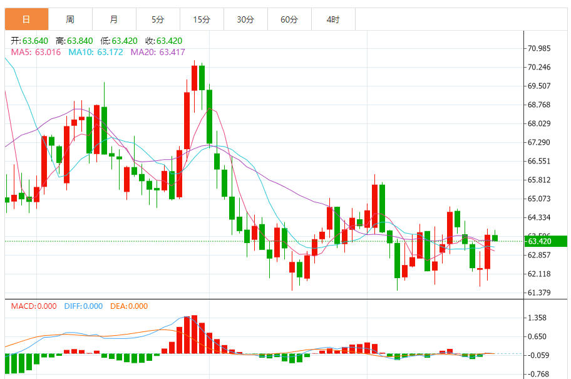Click the DIFF:0.000 indicator label

point(83,306)
